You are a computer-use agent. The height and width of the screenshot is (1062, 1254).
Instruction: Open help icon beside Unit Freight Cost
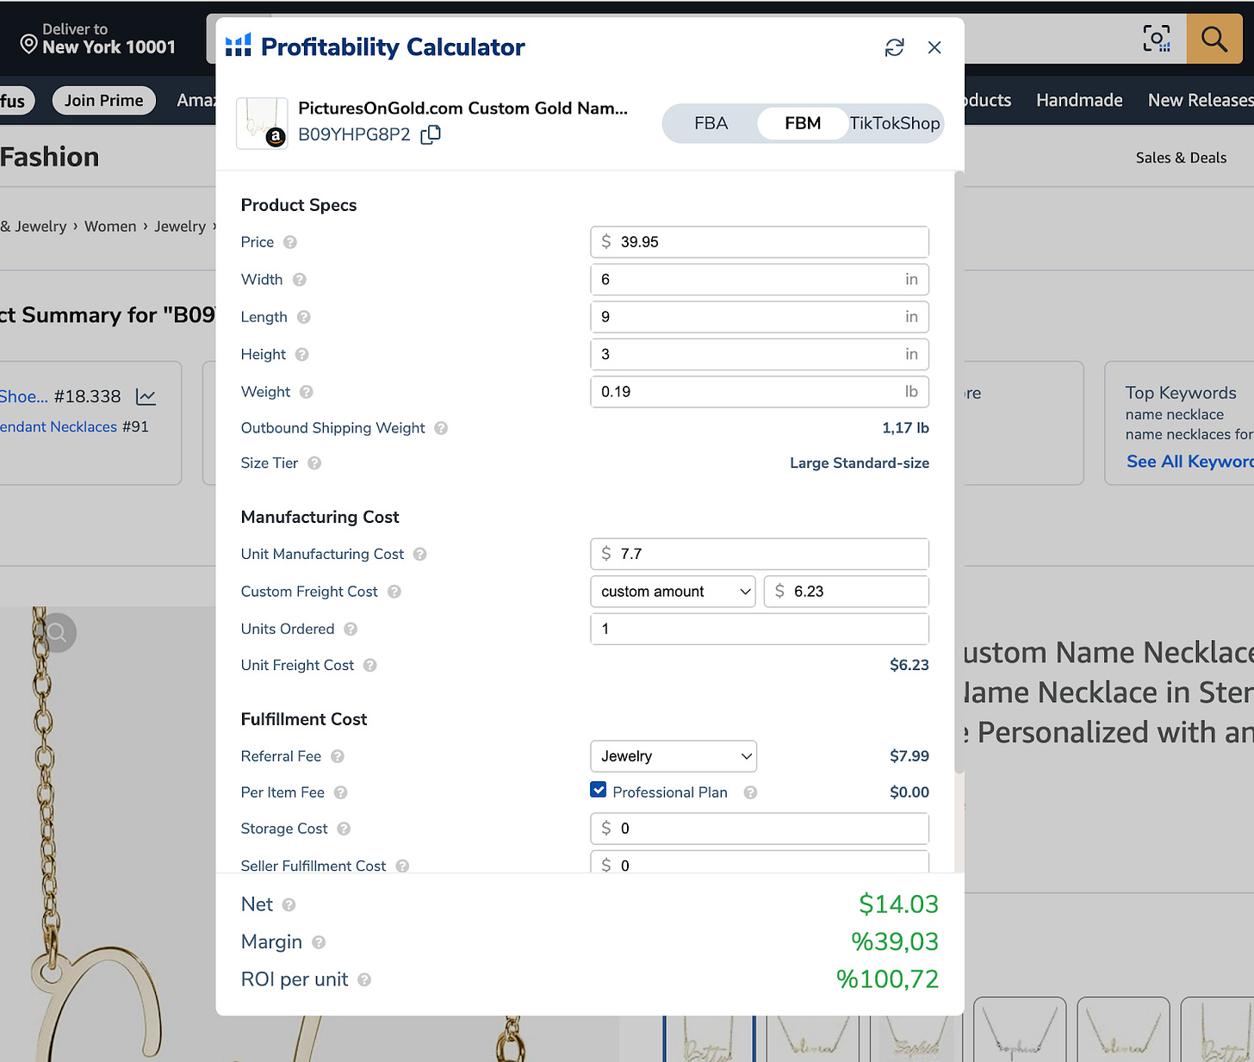tap(369, 665)
